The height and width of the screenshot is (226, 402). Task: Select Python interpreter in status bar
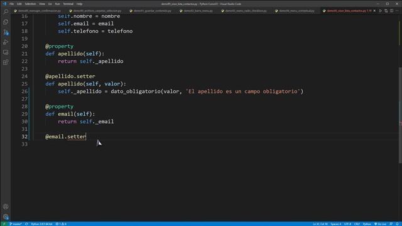click(41, 224)
